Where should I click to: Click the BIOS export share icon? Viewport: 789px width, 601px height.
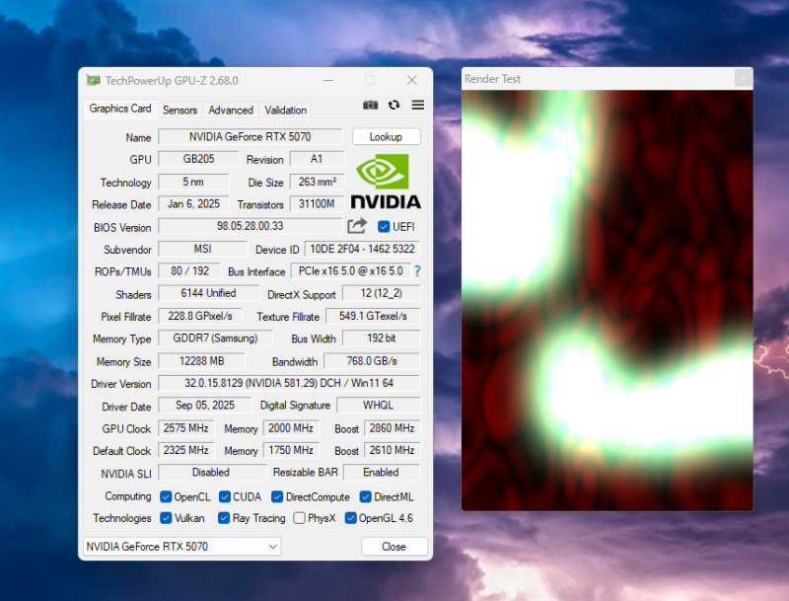pos(357,226)
